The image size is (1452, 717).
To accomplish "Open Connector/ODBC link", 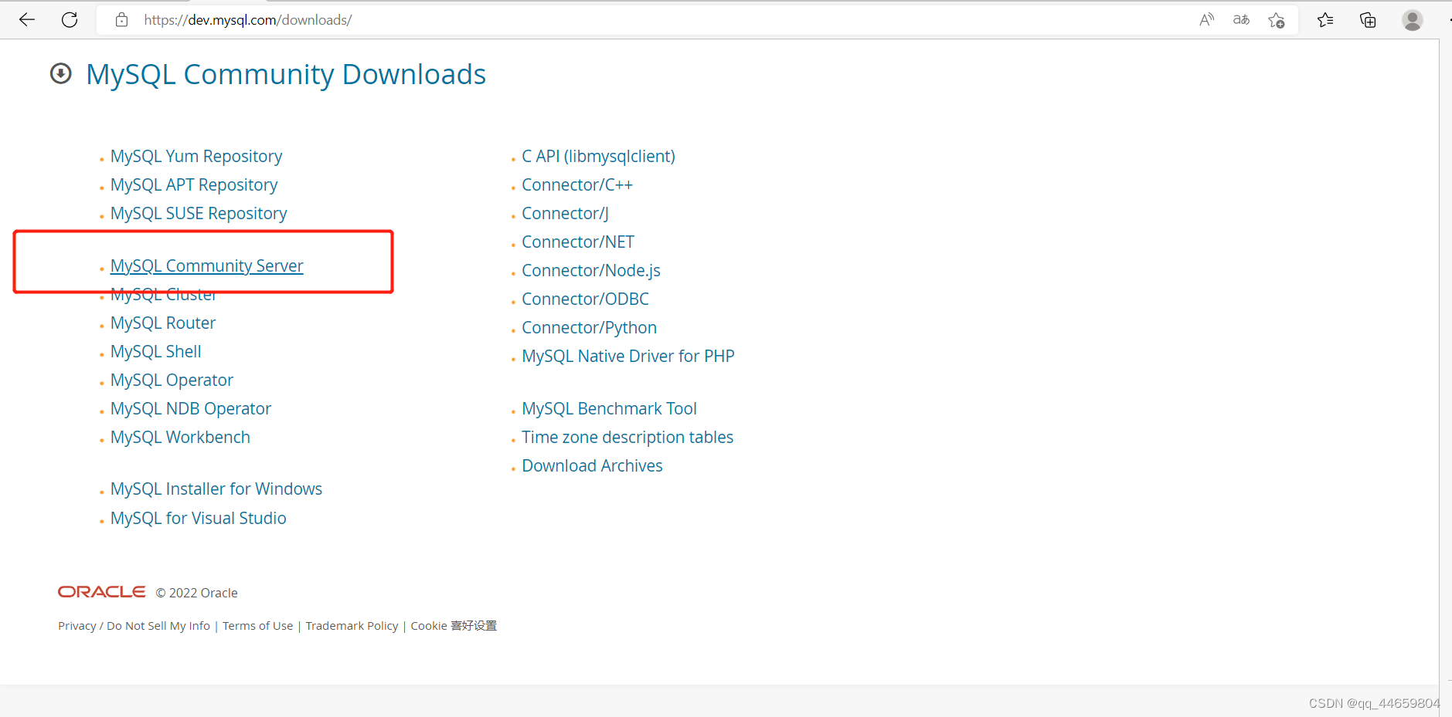I will (586, 299).
